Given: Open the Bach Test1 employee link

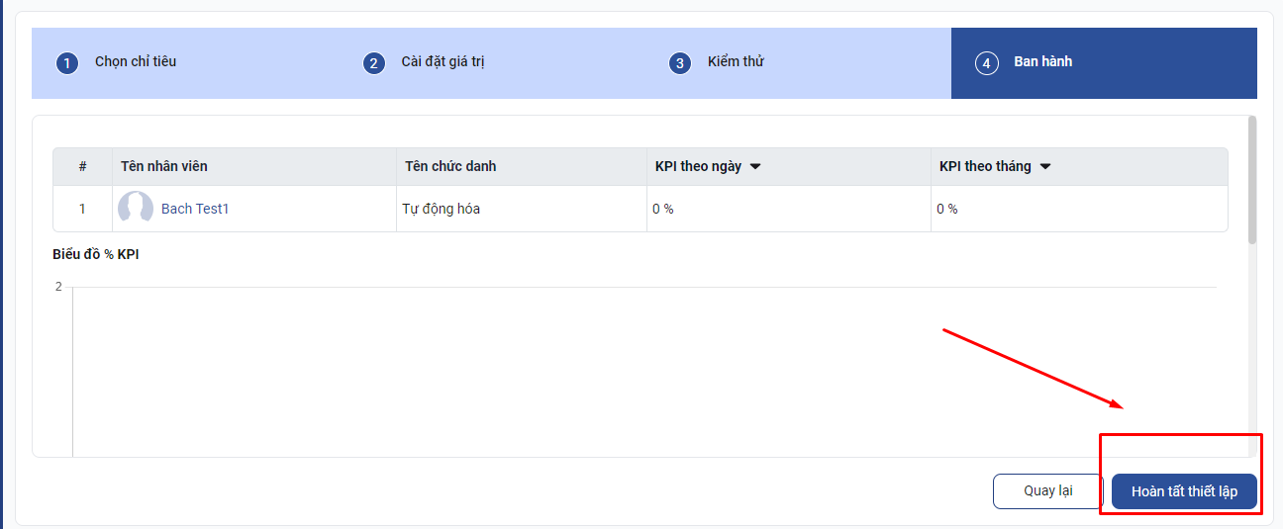Looking at the screenshot, I should (x=195, y=209).
